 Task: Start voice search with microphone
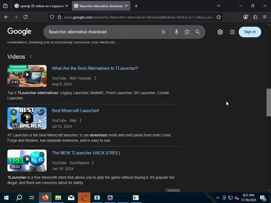tap(177, 32)
